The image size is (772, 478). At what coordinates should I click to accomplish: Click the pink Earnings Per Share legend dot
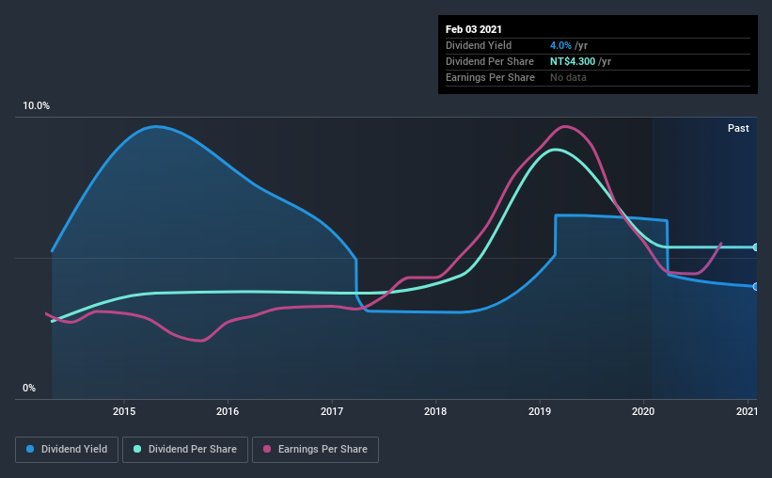pos(267,449)
